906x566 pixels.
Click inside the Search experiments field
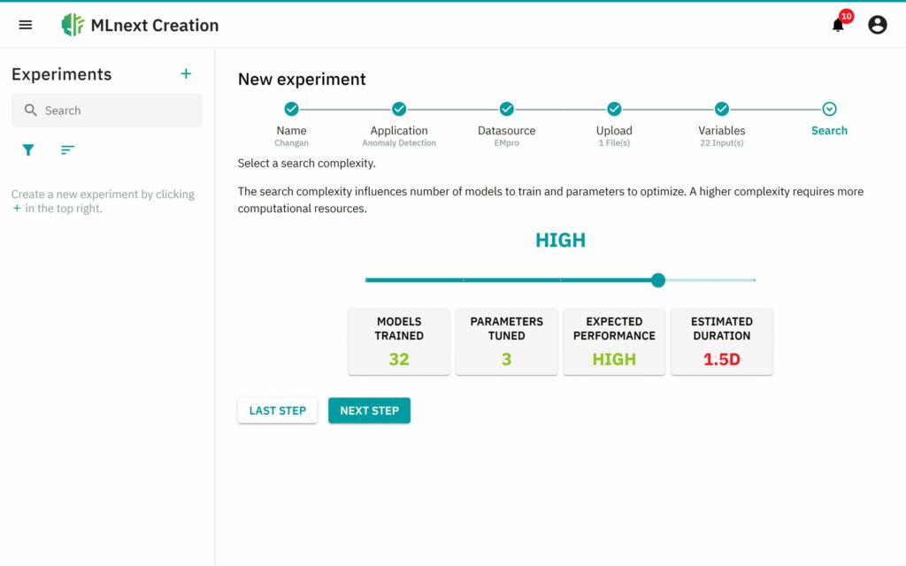[106, 110]
